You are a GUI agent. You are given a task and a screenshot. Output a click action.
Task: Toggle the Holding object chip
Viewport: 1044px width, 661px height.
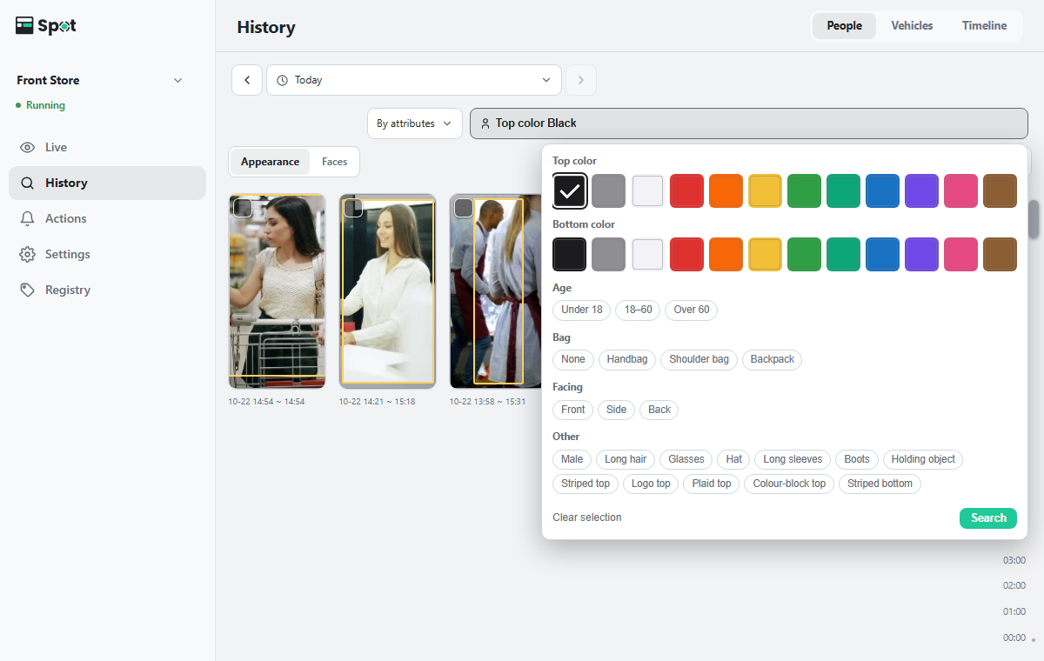(x=923, y=459)
